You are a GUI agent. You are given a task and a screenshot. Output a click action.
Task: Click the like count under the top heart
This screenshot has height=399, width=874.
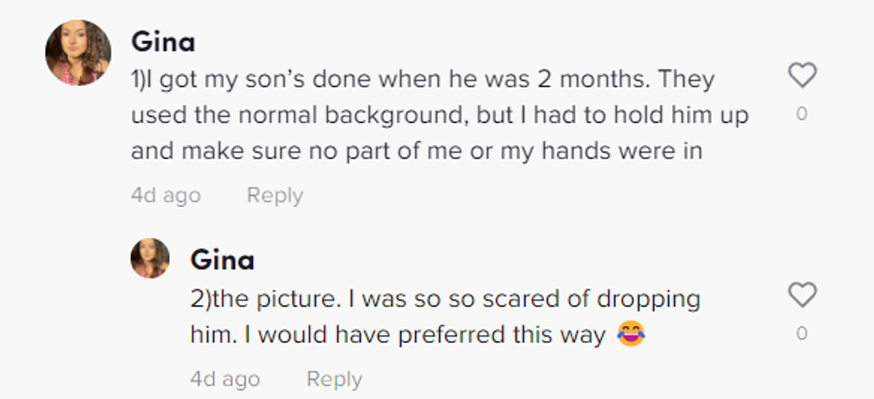coord(802,114)
